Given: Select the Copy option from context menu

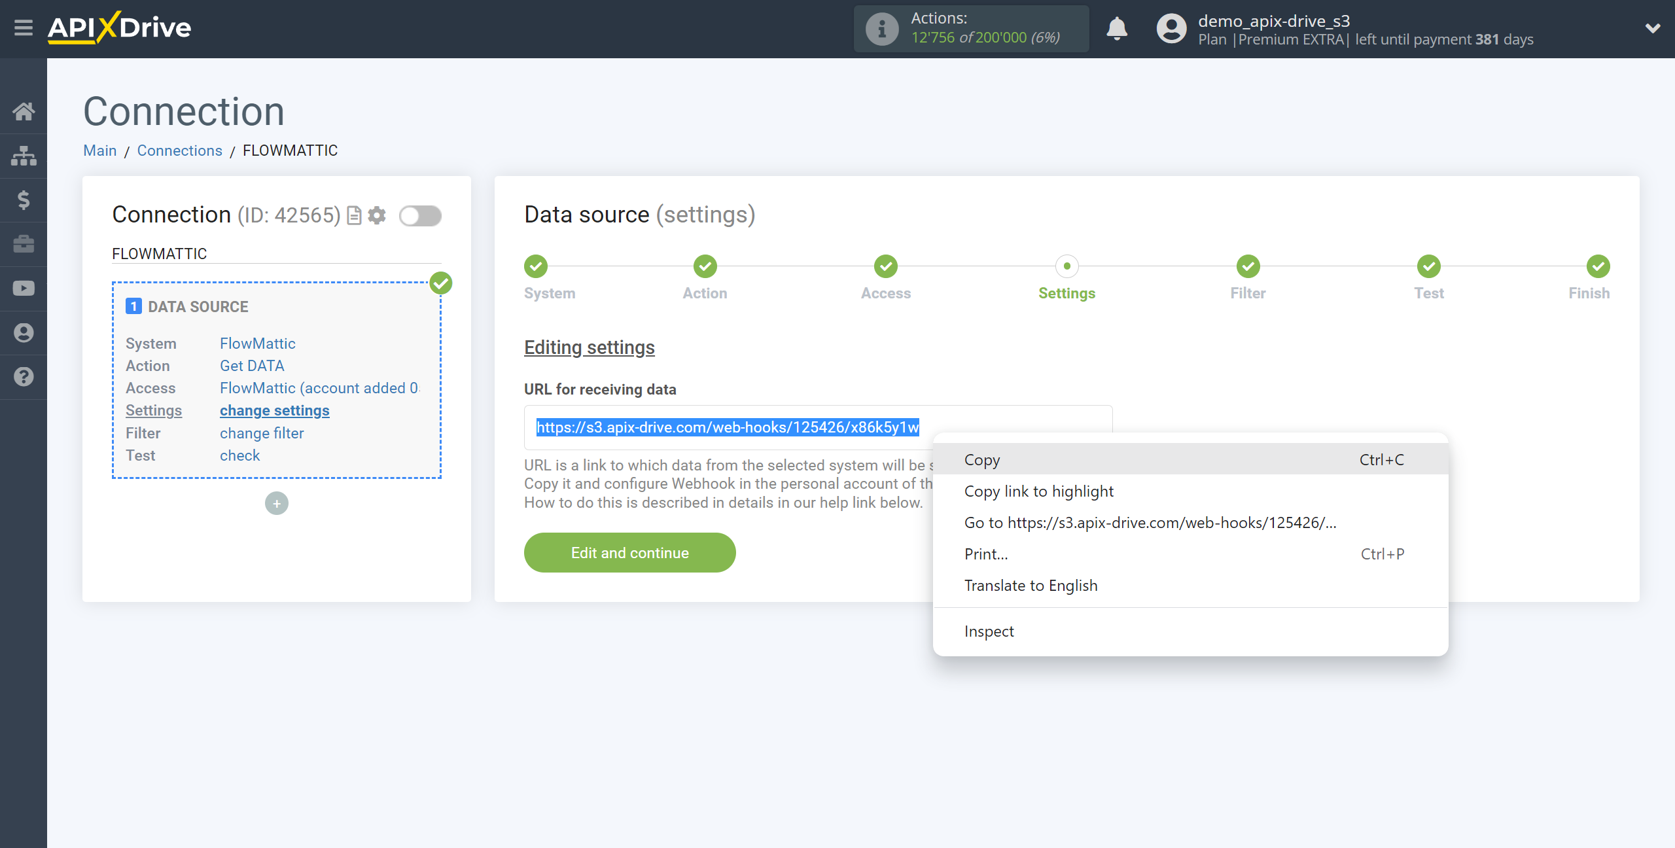Looking at the screenshot, I should point(982,459).
